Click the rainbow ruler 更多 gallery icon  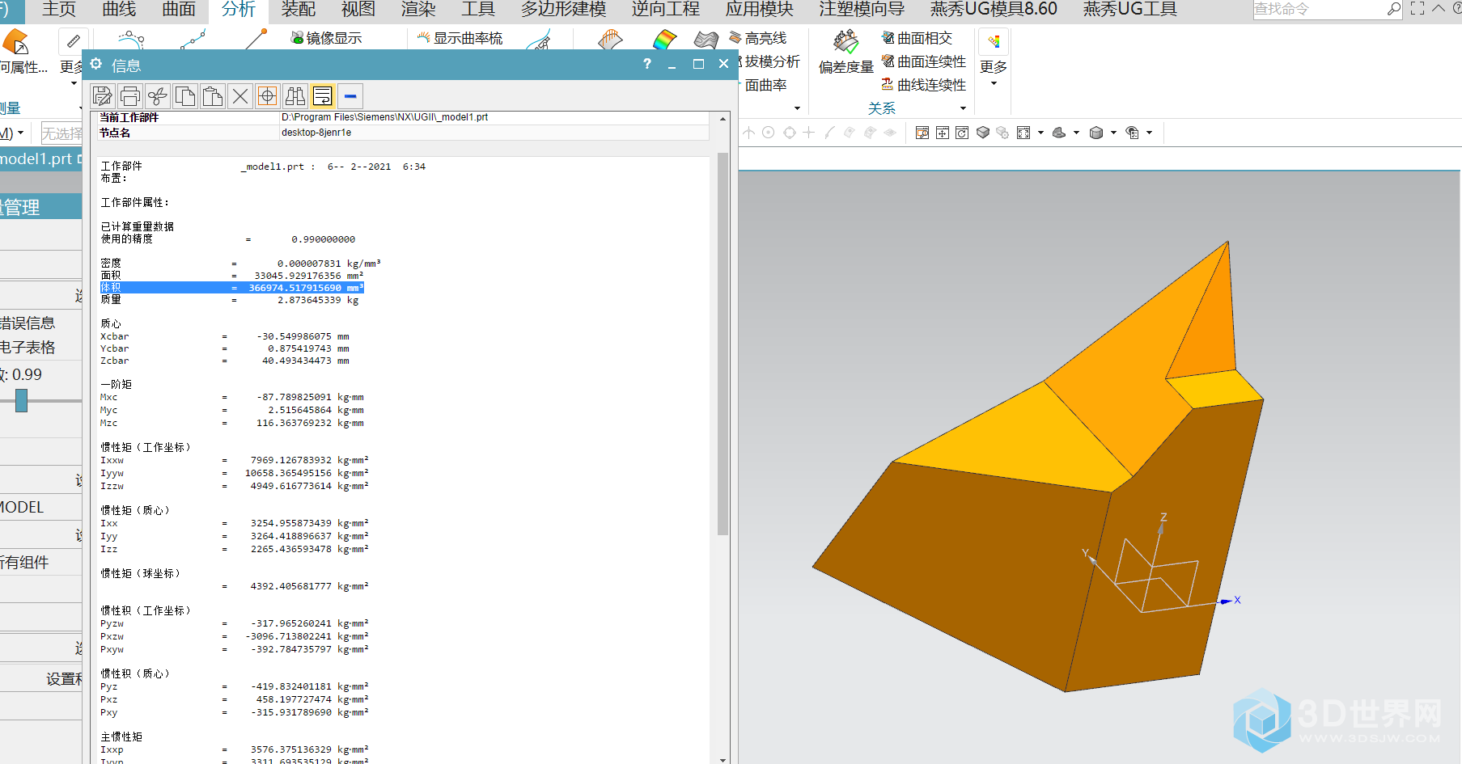(x=994, y=41)
